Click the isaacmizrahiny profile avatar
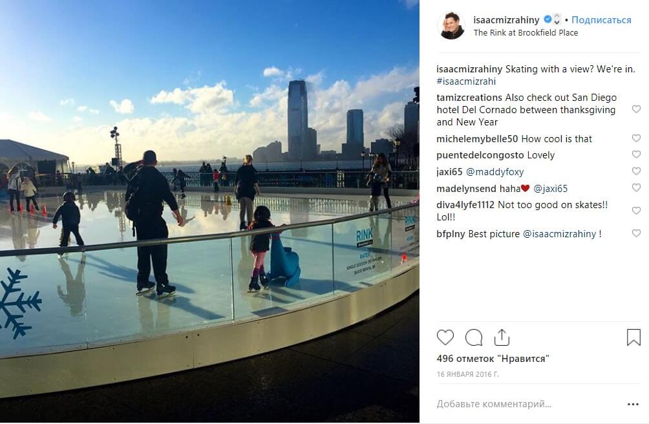 (x=451, y=26)
